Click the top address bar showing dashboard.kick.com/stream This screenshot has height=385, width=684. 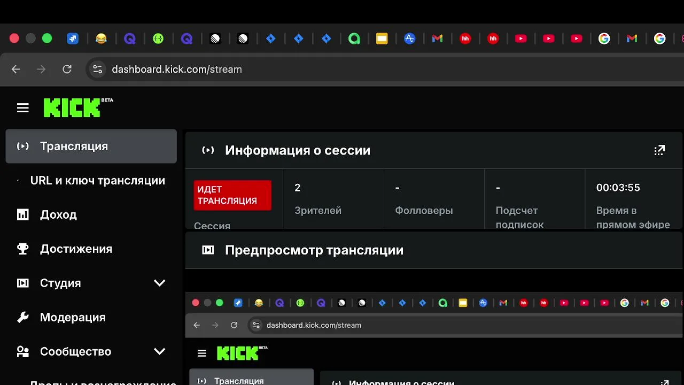(x=385, y=69)
